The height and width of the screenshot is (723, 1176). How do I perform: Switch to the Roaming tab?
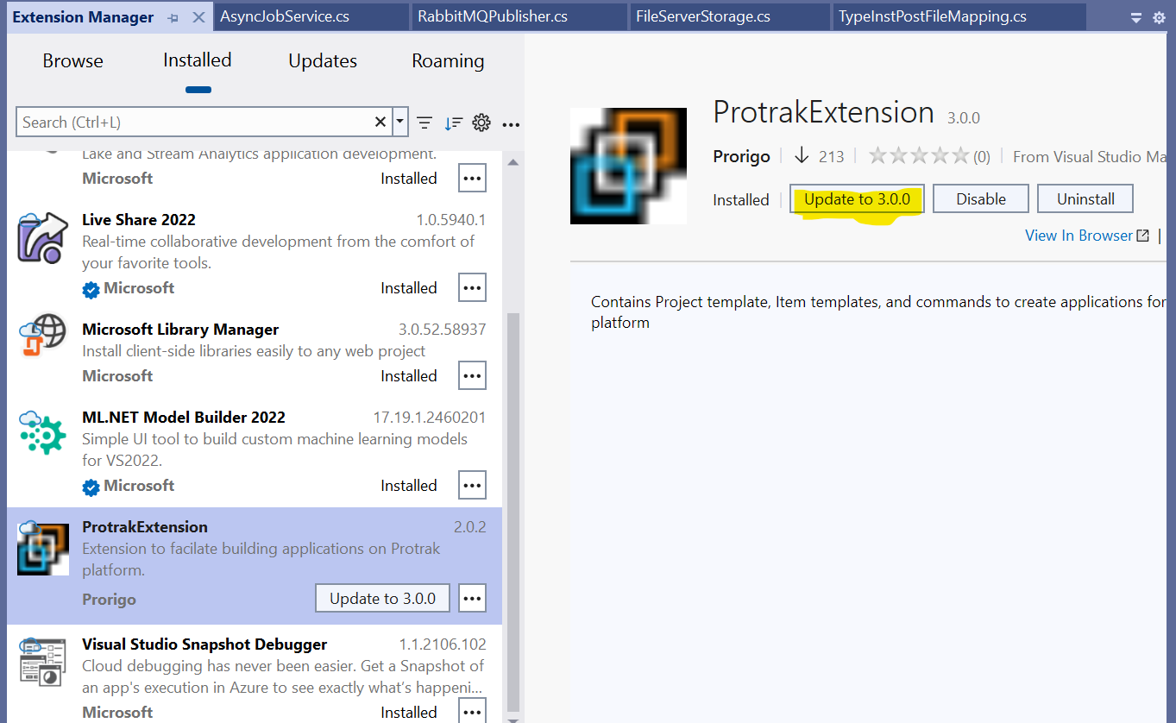click(448, 60)
